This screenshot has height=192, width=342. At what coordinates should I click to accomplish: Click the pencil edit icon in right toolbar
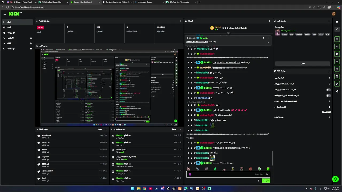[337, 29]
